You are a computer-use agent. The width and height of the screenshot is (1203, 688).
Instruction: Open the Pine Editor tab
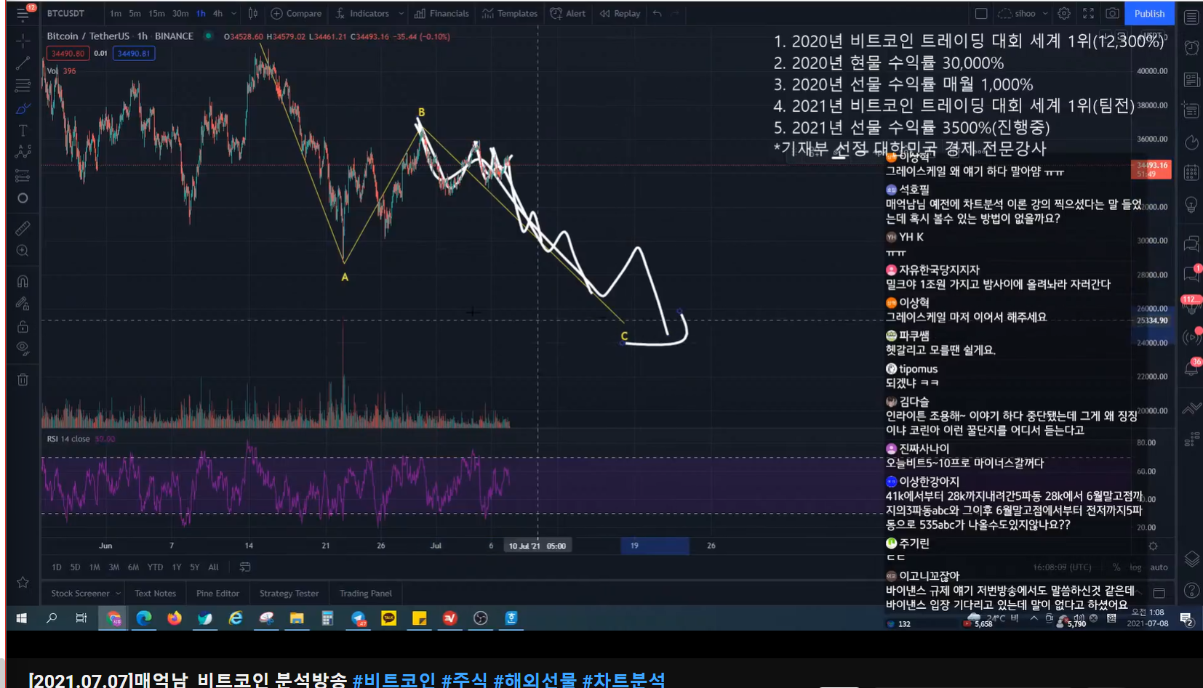pyautogui.click(x=217, y=594)
